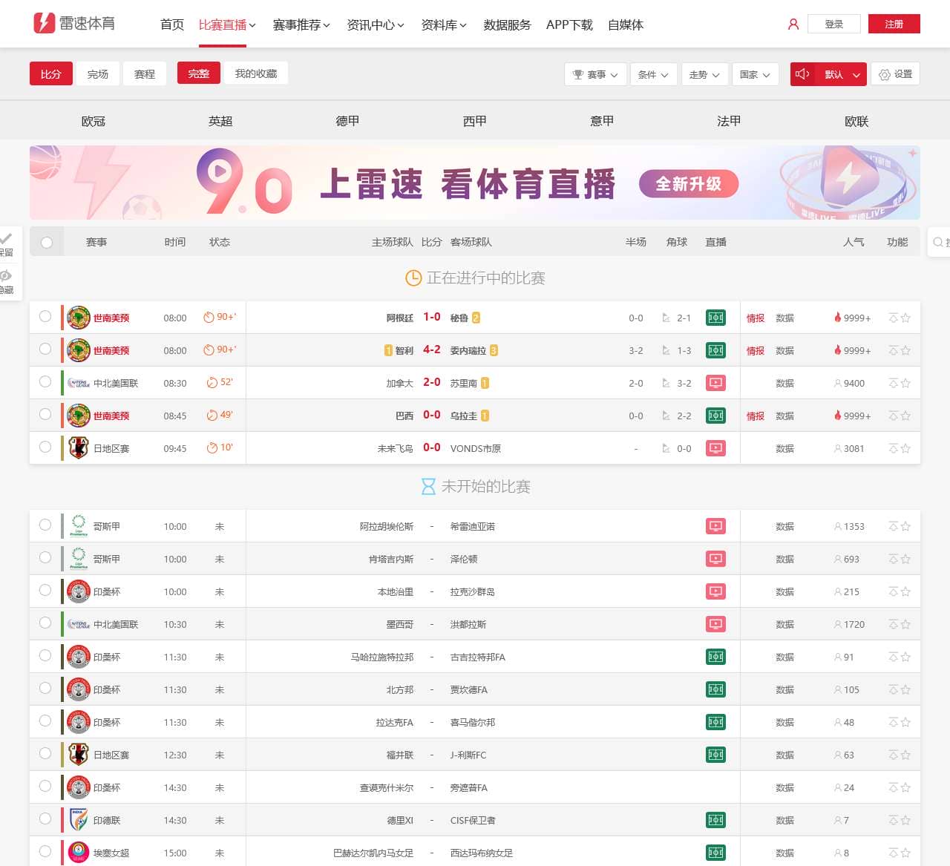
Task: Open the 设置 settings button
Action: 896,74
